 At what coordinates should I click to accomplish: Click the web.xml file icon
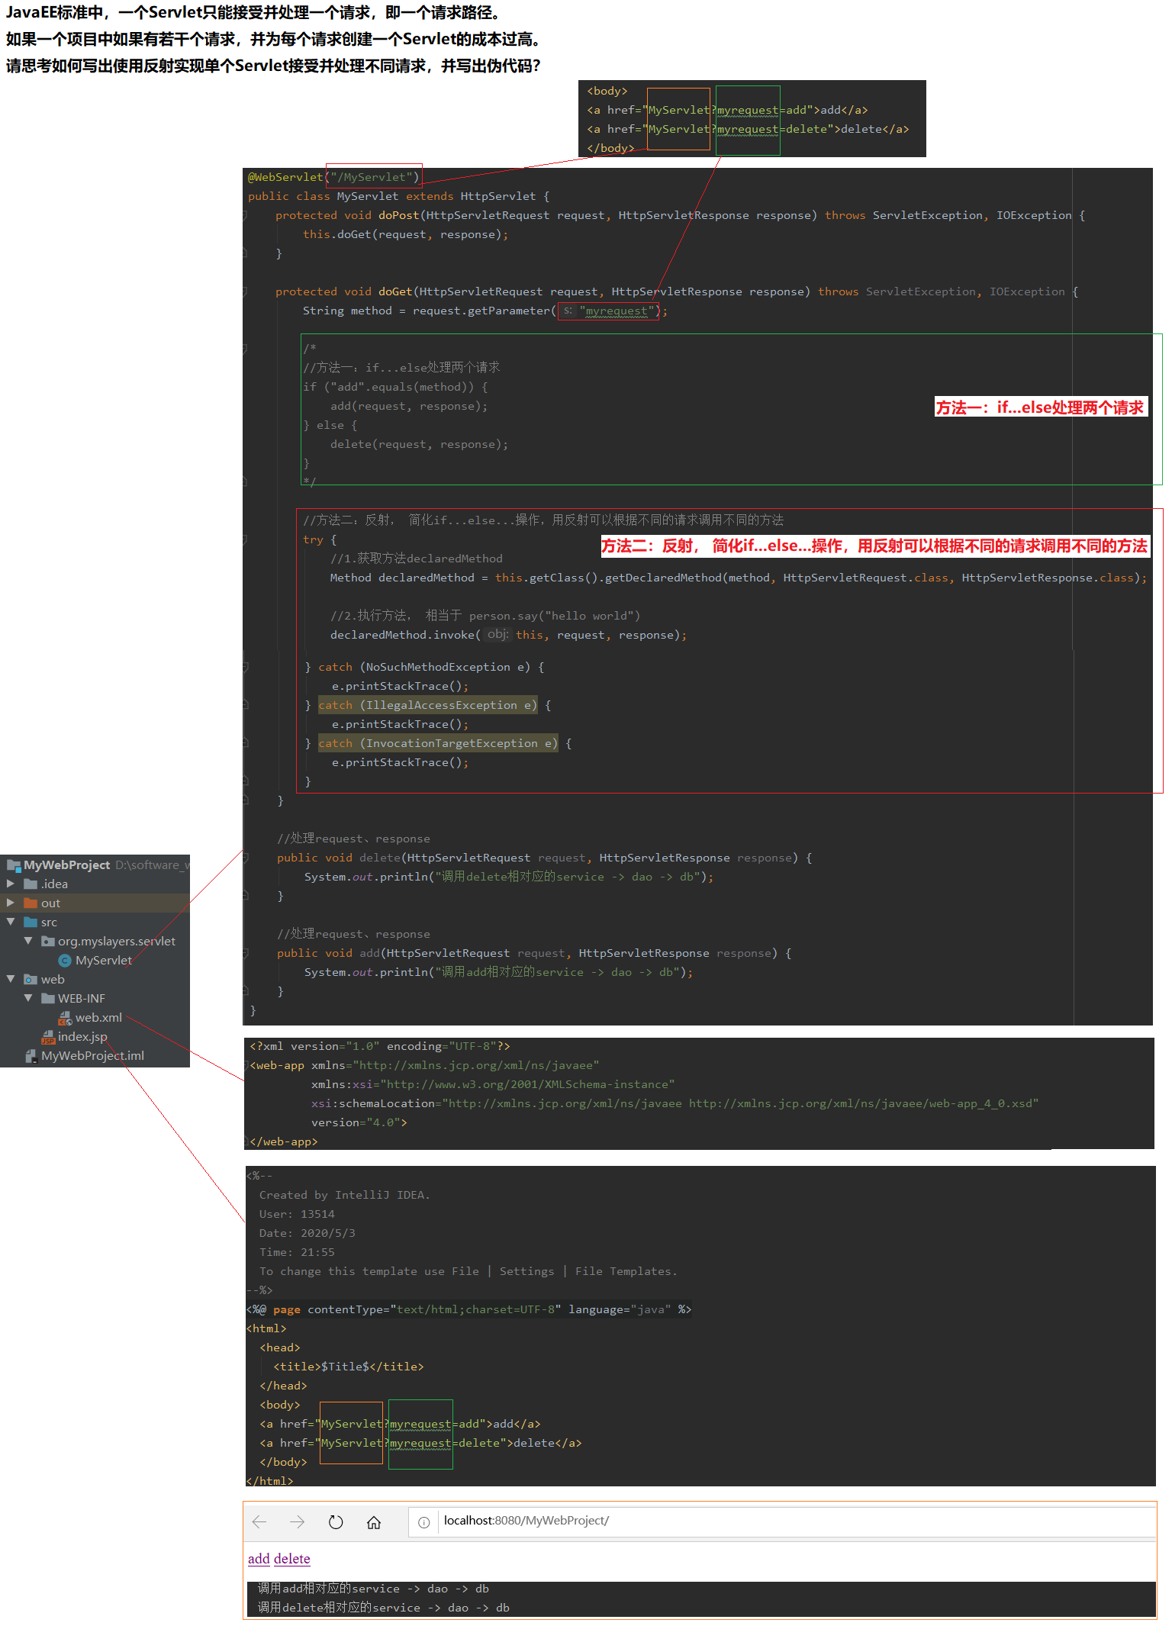coord(65,1018)
